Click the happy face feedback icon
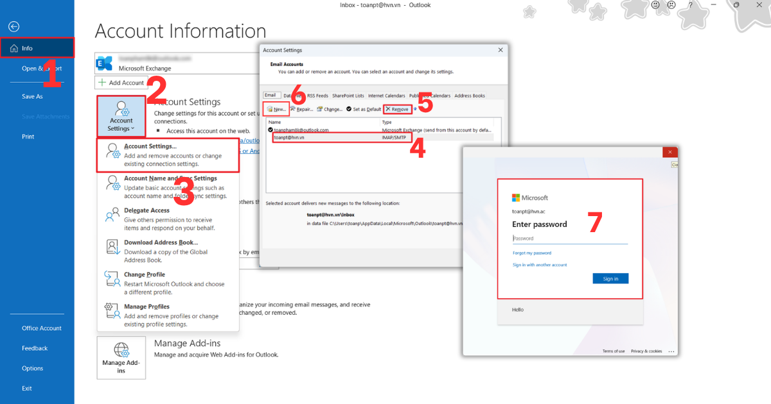Image resolution: width=771 pixels, height=404 pixels. point(655,5)
